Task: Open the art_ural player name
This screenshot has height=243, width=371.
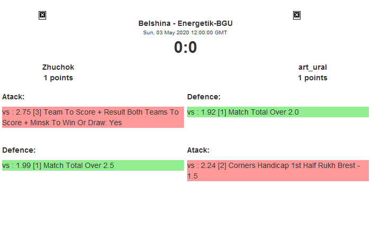Action: [312, 67]
